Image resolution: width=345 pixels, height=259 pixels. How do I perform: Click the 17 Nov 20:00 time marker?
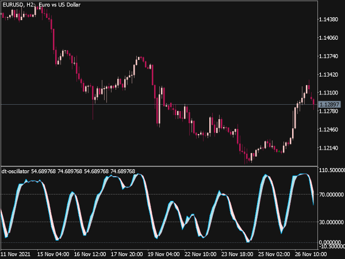click(126, 254)
